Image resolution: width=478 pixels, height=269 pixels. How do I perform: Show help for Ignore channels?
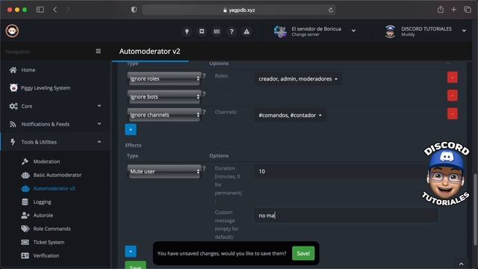point(204,112)
